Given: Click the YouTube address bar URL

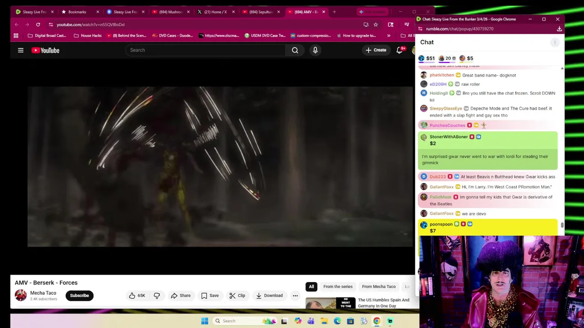Looking at the screenshot, I should pos(90,25).
